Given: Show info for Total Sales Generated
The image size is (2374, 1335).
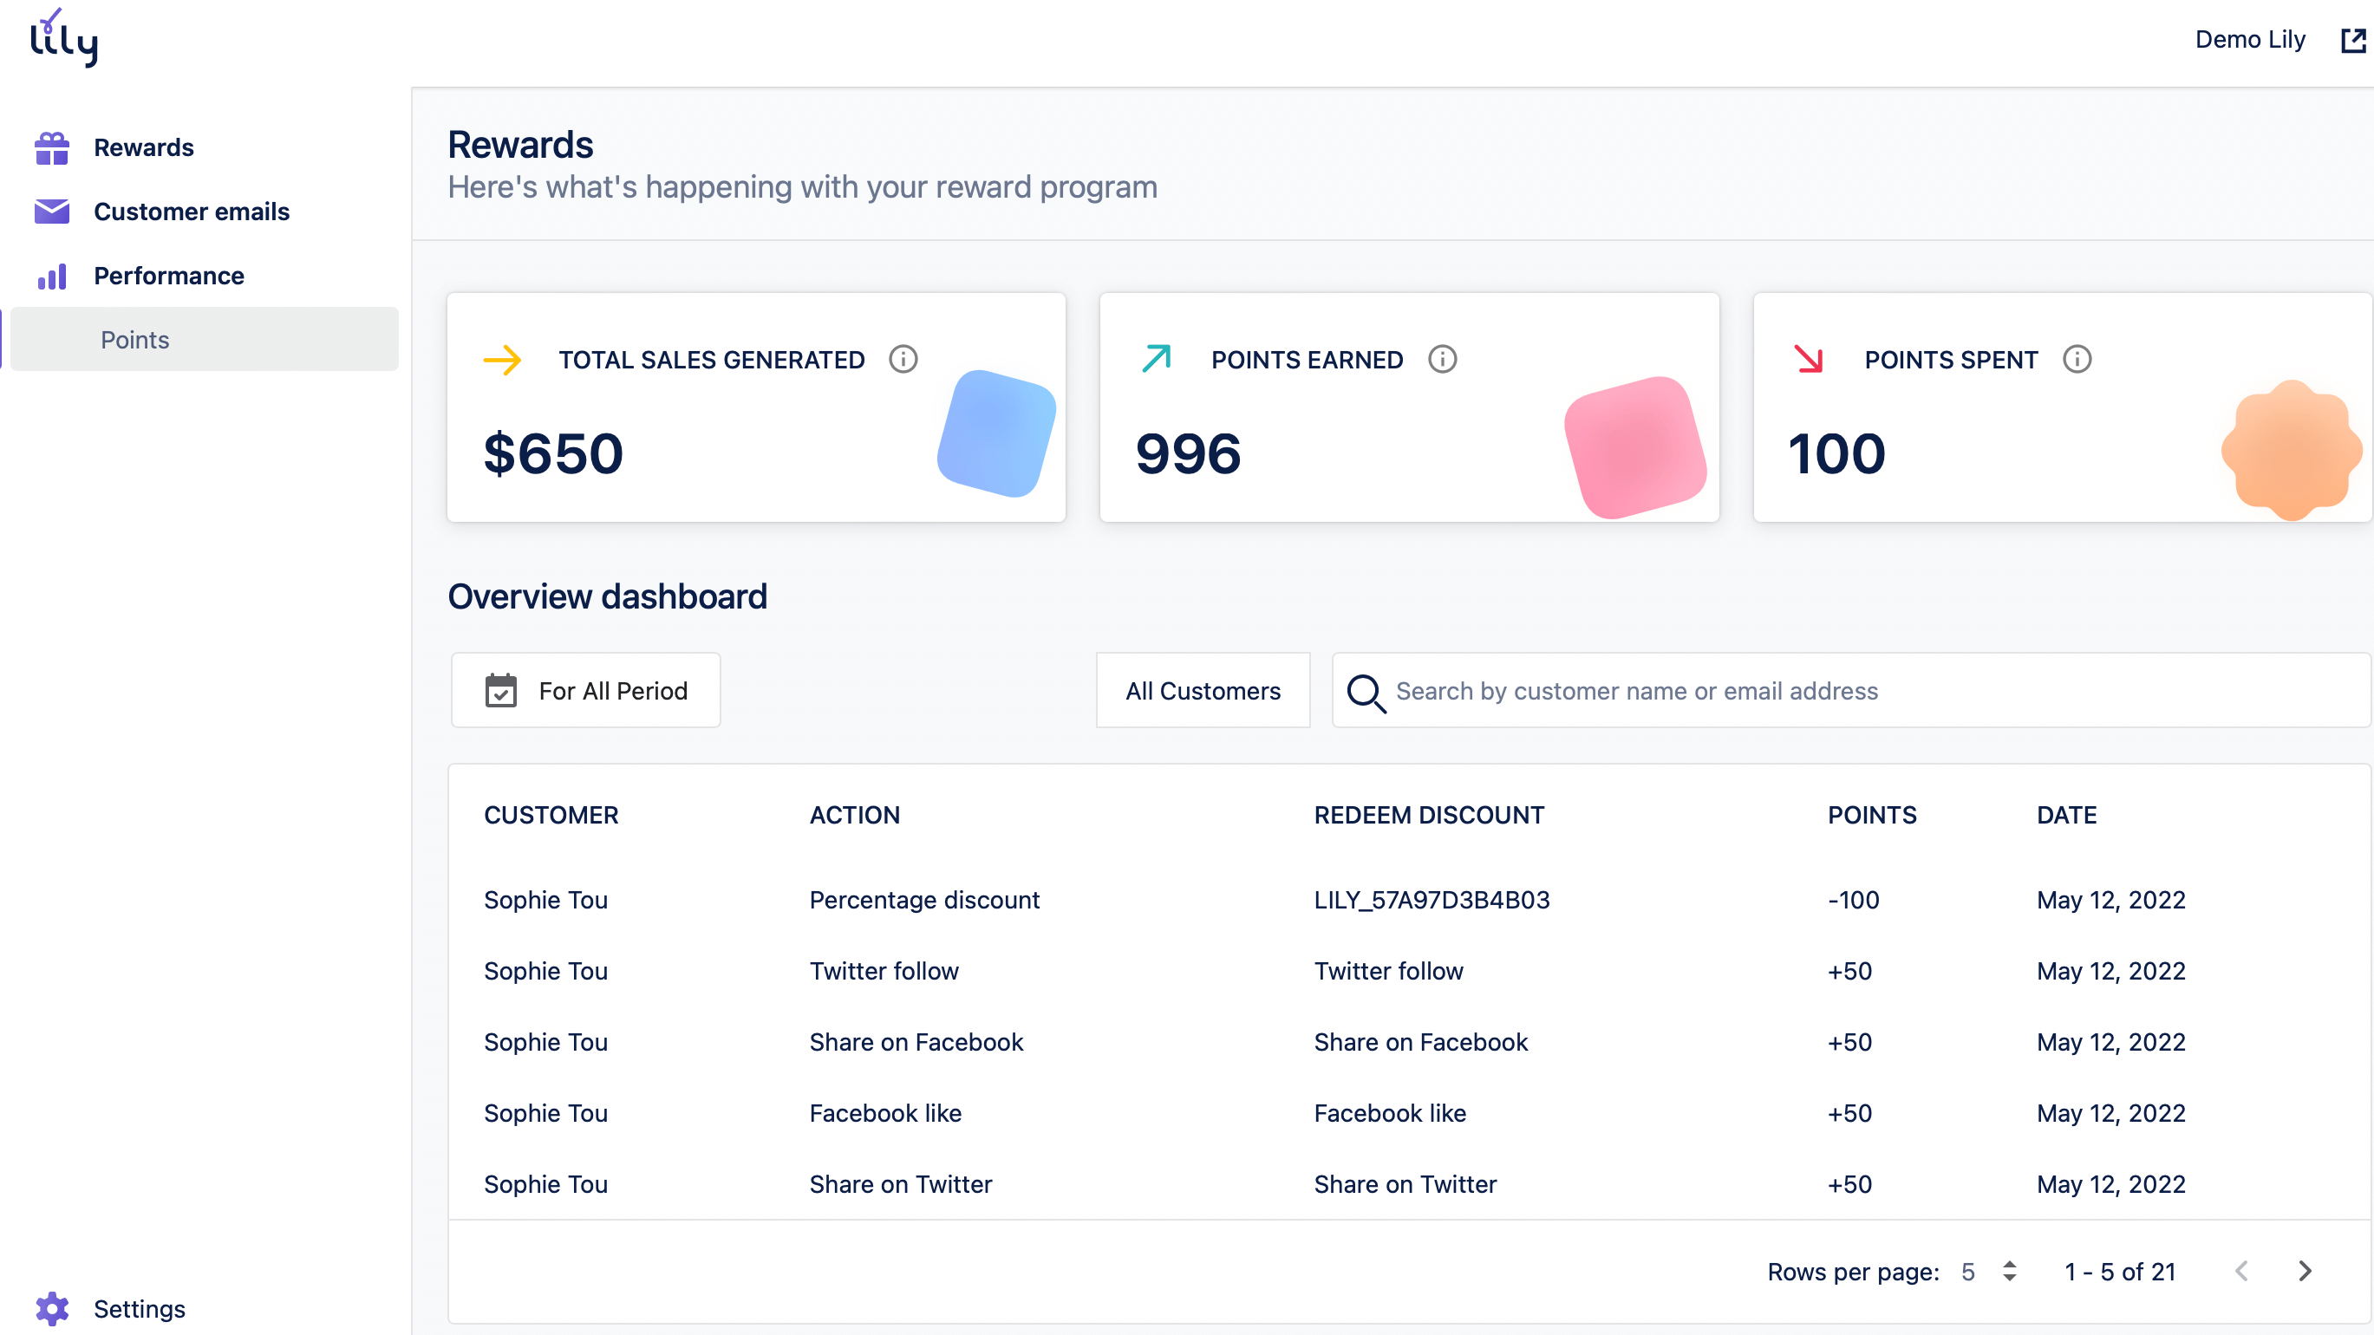Looking at the screenshot, I should pos(903,359).
